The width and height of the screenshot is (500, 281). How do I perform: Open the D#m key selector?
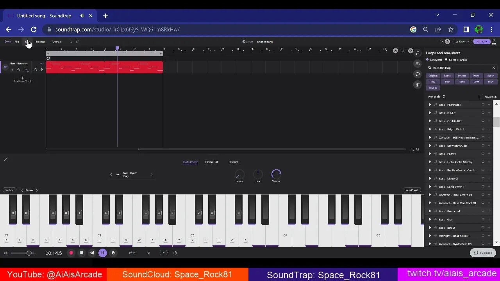coord(132,253)
